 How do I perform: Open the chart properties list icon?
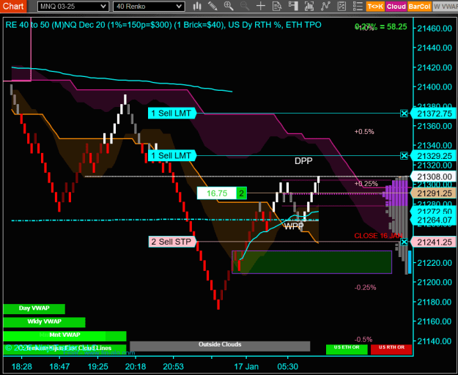pos(358,6)
